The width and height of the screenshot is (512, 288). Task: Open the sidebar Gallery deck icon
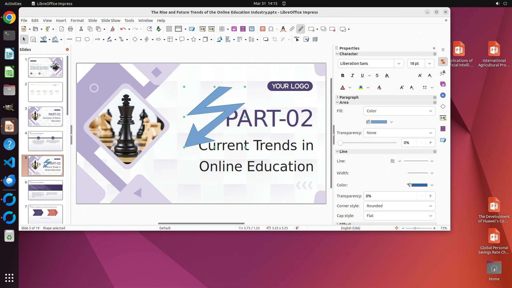click(443, 84)
